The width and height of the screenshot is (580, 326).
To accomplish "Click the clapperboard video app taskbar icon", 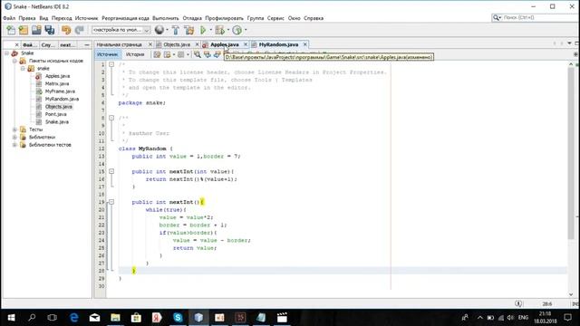I will click(x=282, y=318).
